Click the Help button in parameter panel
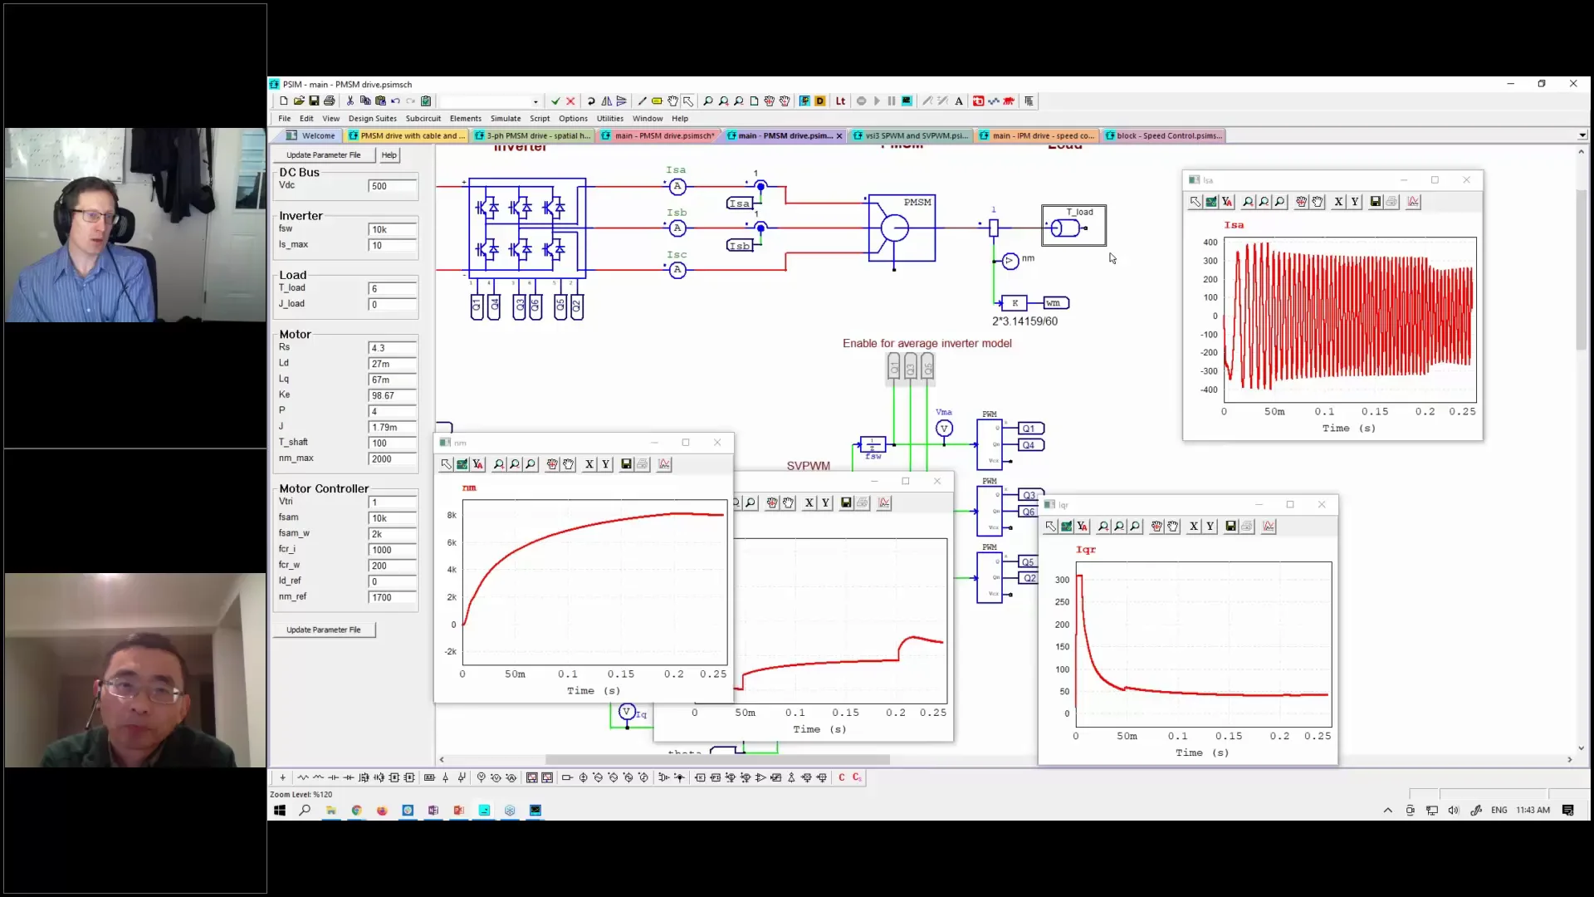The width and height of the screenshot is (1594, 897). click(389, 155)
